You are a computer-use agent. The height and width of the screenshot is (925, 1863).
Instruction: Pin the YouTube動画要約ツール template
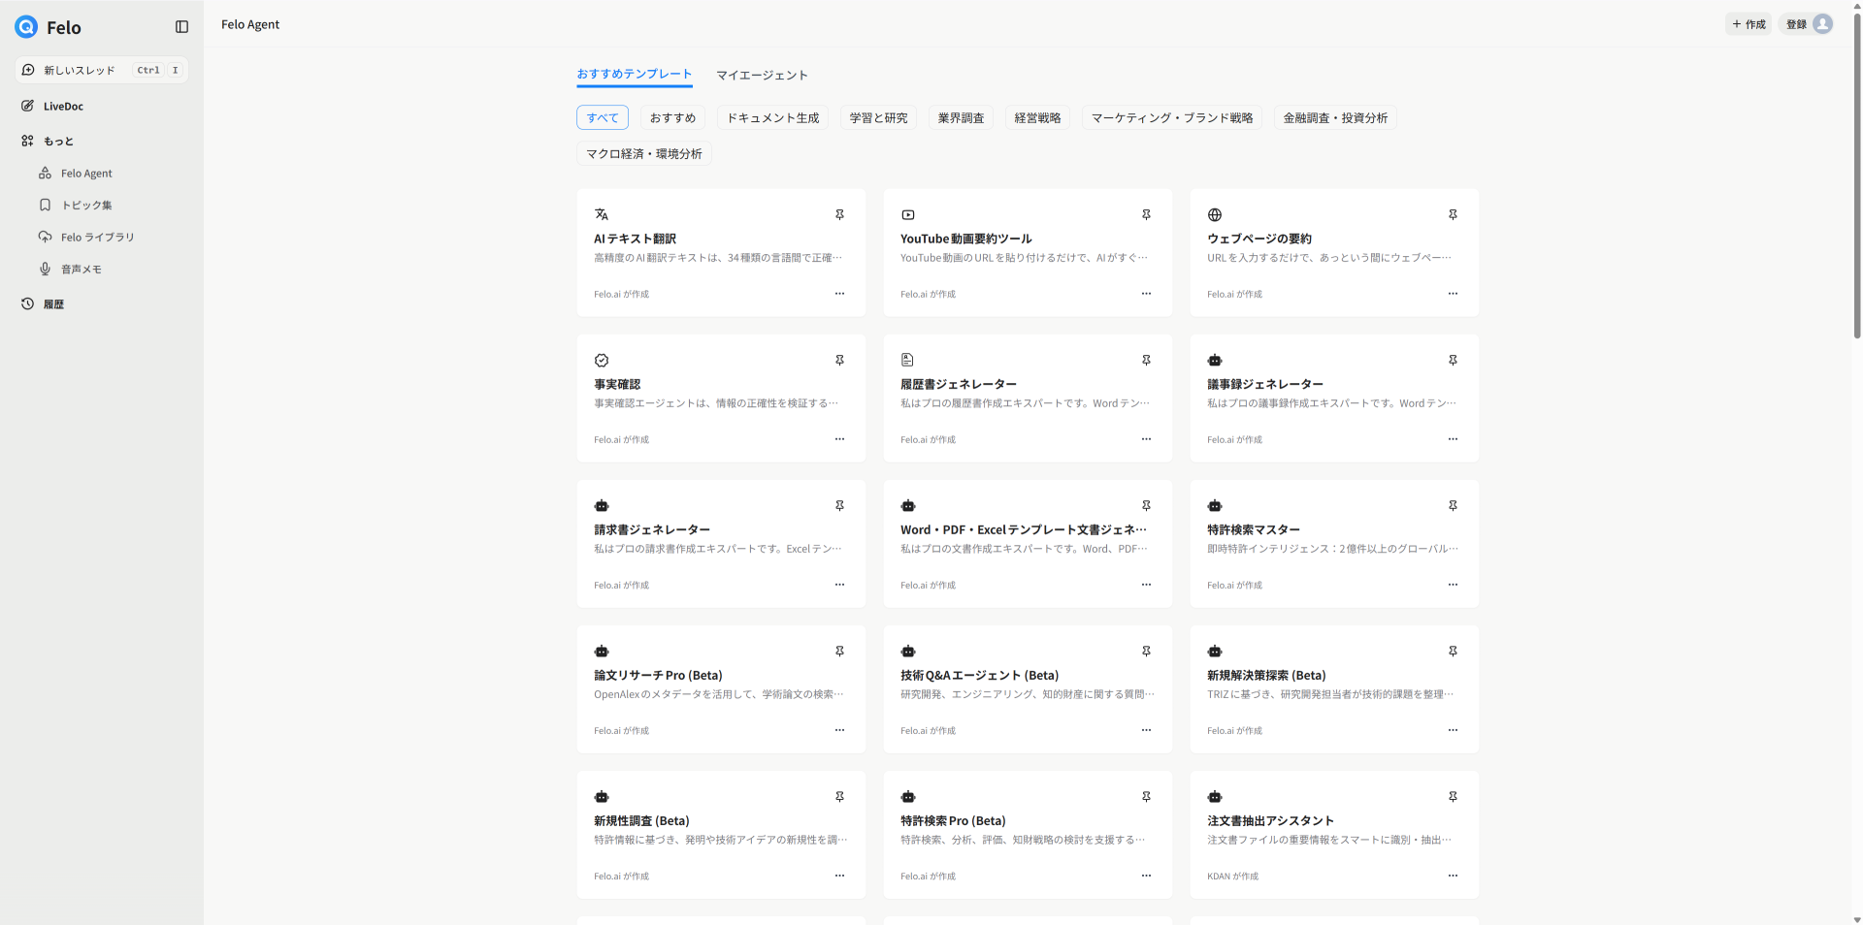(1146, 215)
